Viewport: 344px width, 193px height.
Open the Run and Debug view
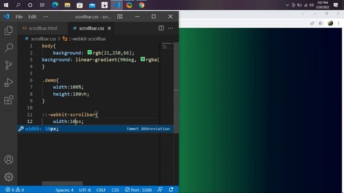(x=9, y=83)
